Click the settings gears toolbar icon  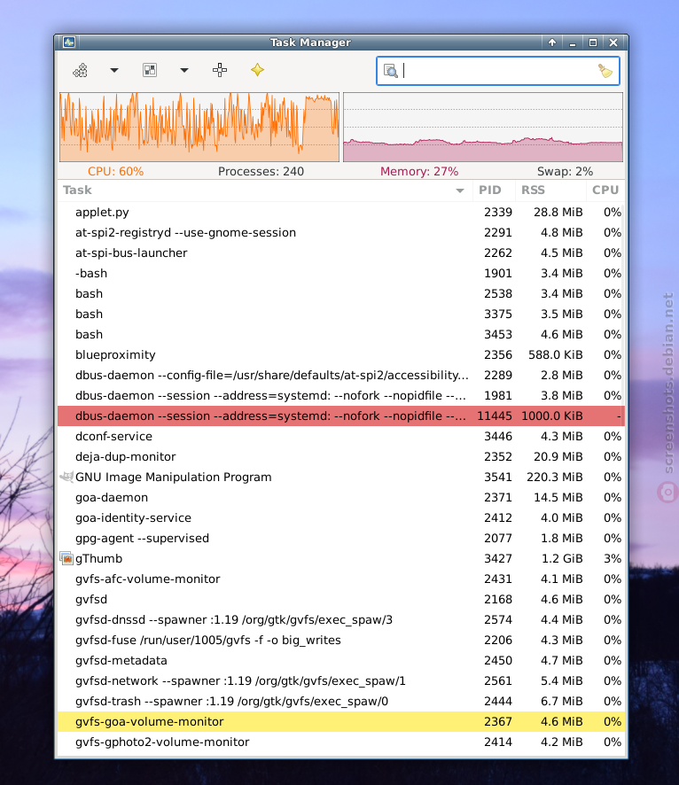click(x=80, y=70)
